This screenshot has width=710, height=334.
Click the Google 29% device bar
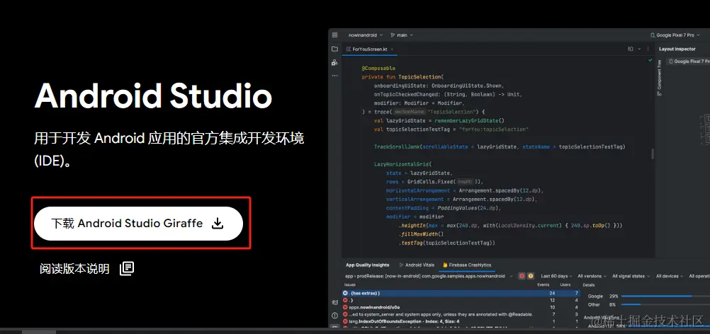click(x=665, y=296)
